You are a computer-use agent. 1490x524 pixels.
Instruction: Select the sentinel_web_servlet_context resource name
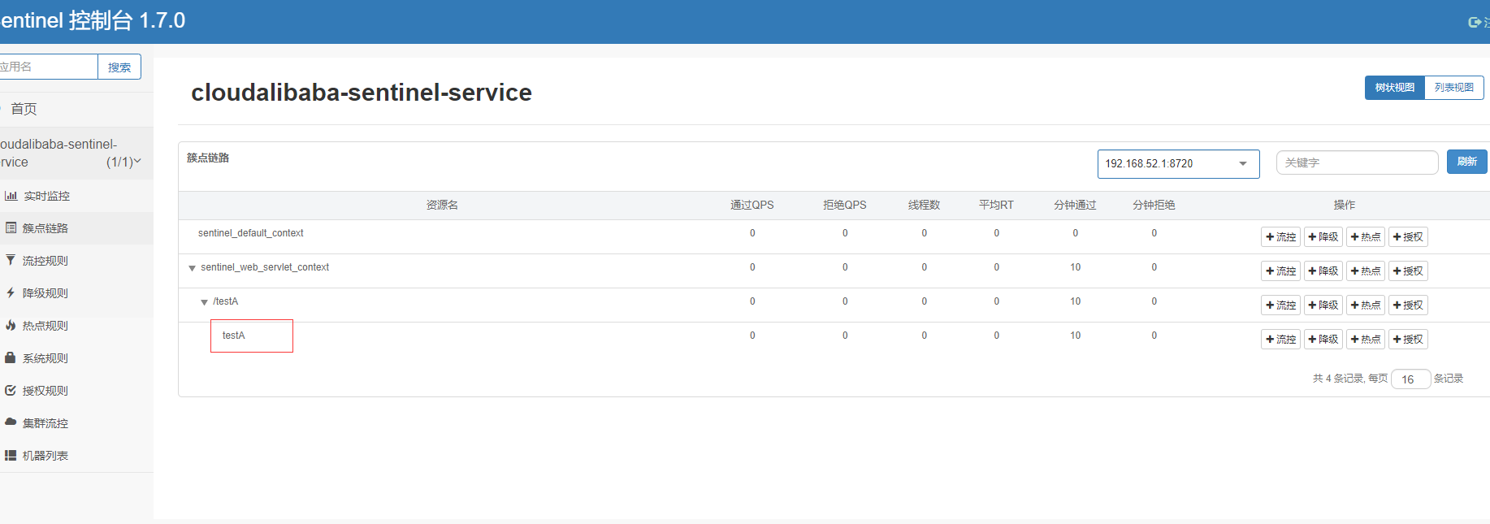coord(265,267)
